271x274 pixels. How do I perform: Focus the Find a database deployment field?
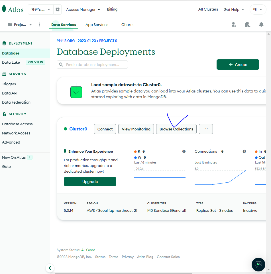click(92, 65)
